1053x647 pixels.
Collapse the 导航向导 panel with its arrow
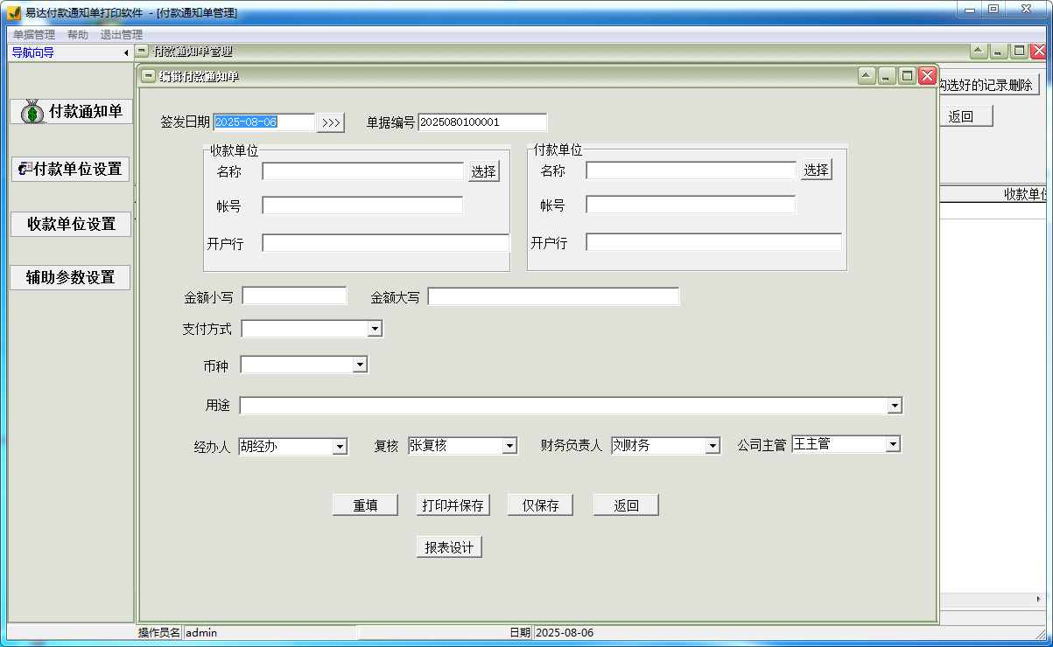click(x=126, y=52)
